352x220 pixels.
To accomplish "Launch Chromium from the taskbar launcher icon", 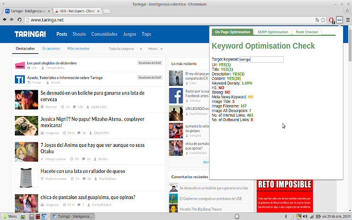I will (44, 217).
